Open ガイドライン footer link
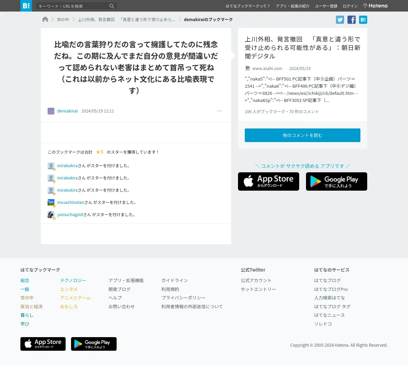 174,280
